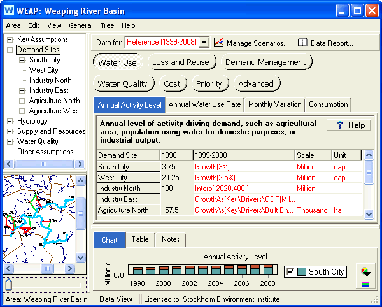Click the Advanced button
The width and height of the screenshot is (382, 307).
(x=256, y=84)
